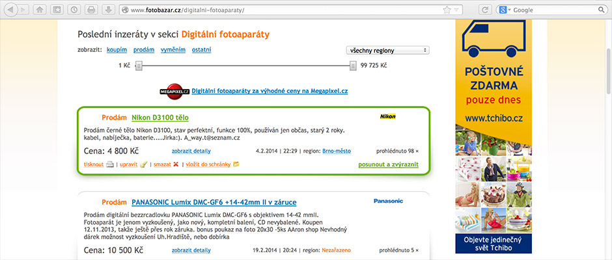612x260 pixels.
Task: Open the Google search engine selector
Action: pyautogui.click(x=505, y=10)
